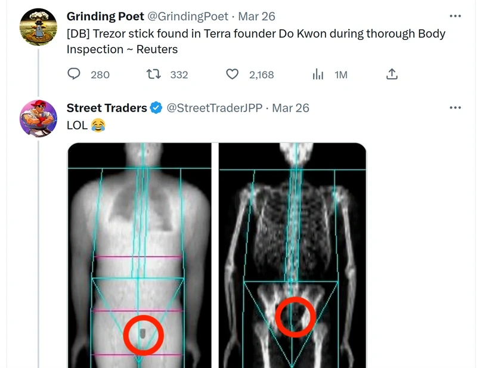Open the right skeleton scan image
477x368 pixels.
(x=292, y=255)
